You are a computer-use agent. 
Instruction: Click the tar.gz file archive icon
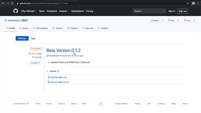(x=49, y=82)
